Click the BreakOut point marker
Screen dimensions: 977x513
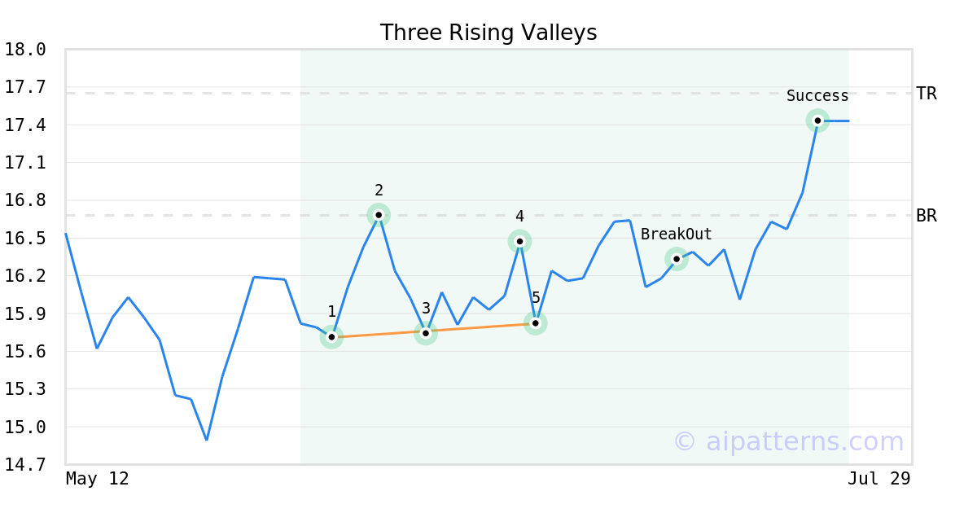(677, 259)
